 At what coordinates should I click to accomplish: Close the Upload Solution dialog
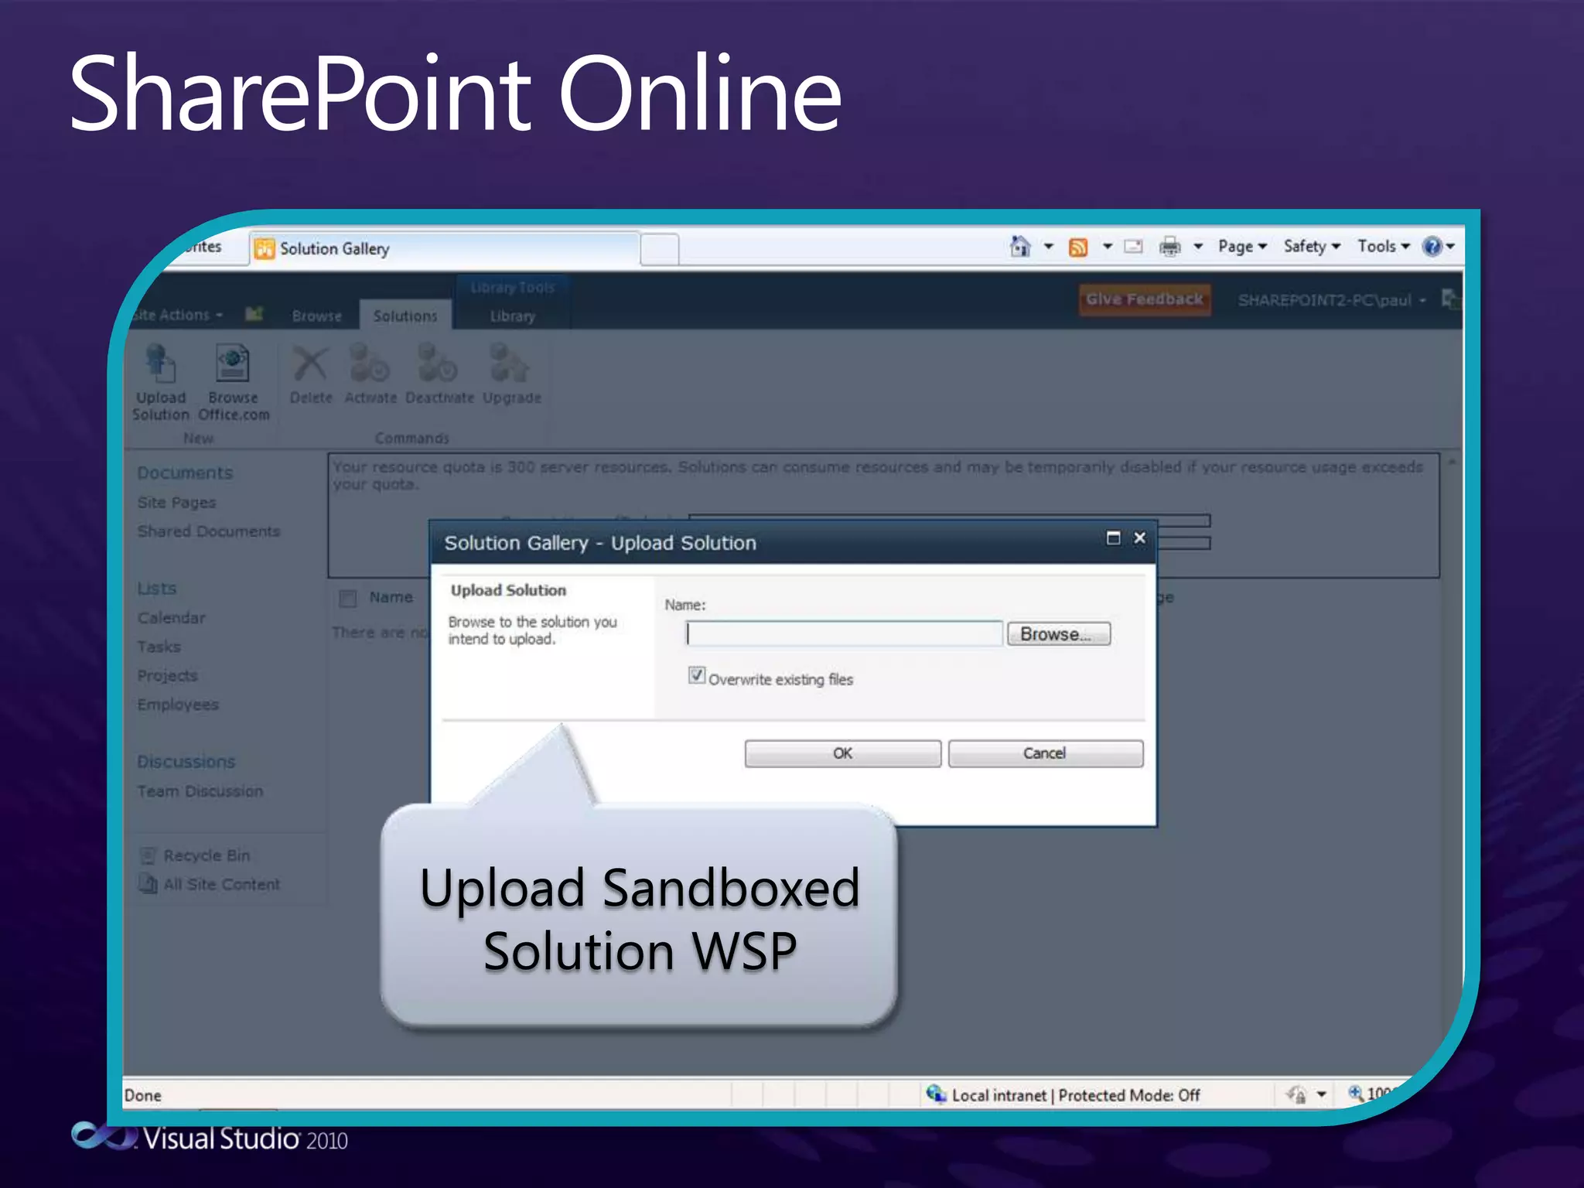[1139, 538]
